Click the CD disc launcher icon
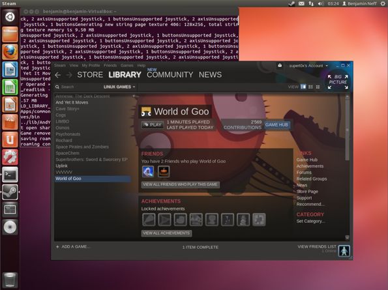 [10, 227]
